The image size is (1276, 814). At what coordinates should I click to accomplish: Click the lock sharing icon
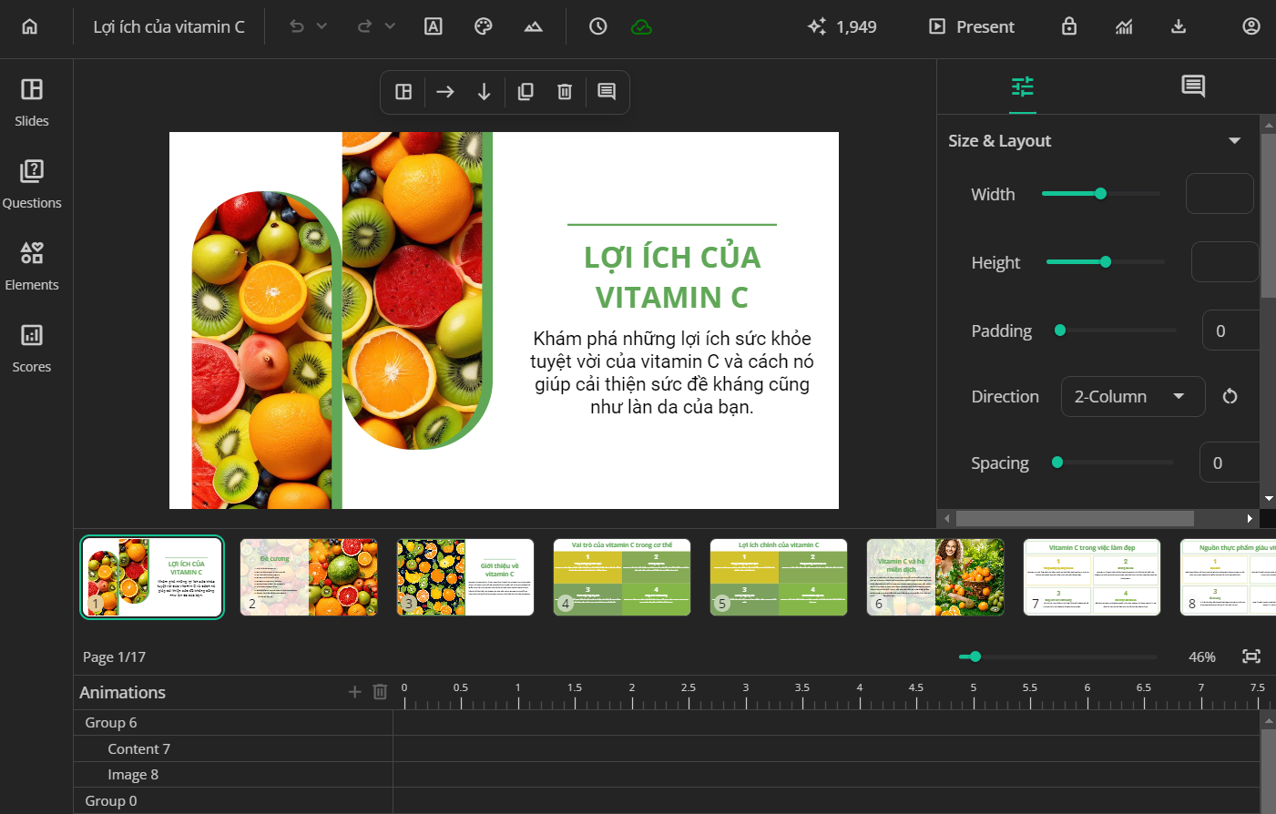[1069, 26]
